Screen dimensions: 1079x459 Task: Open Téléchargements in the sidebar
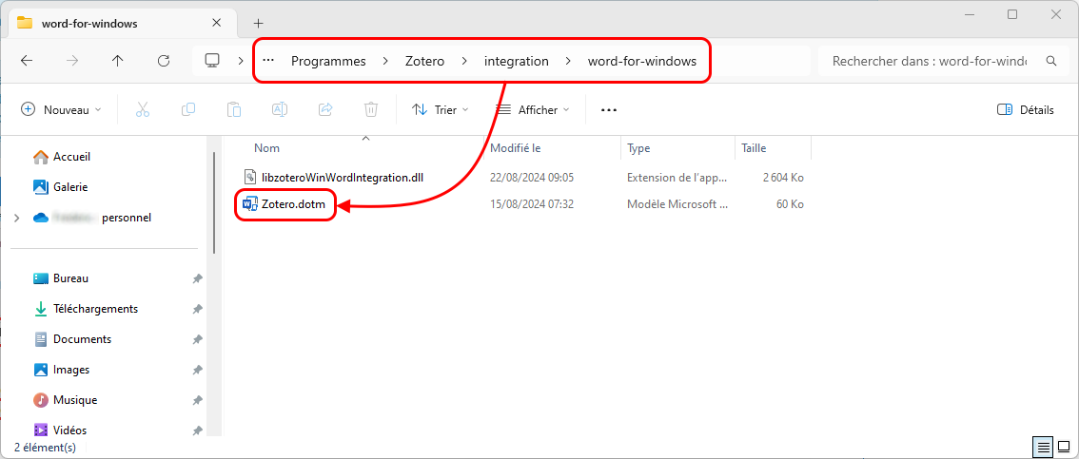(95, 309)
